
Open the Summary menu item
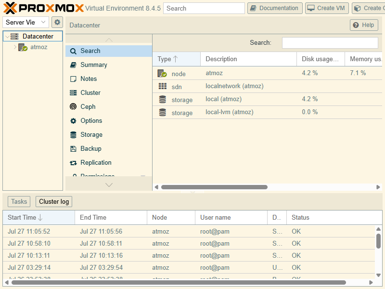pos(109,65)
